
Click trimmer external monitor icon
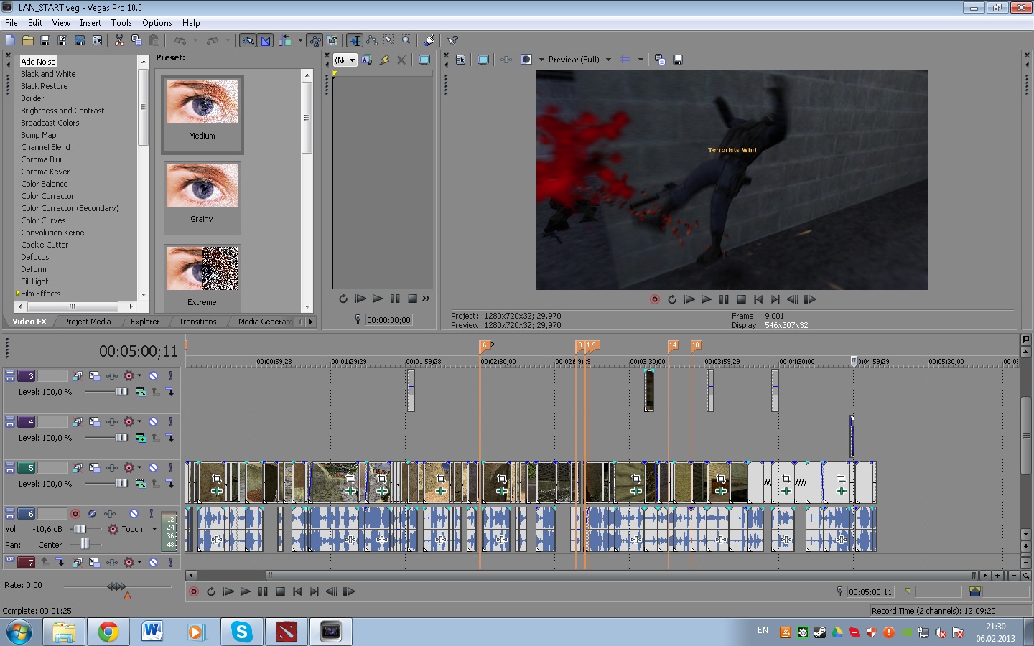[x=424, y=60]
